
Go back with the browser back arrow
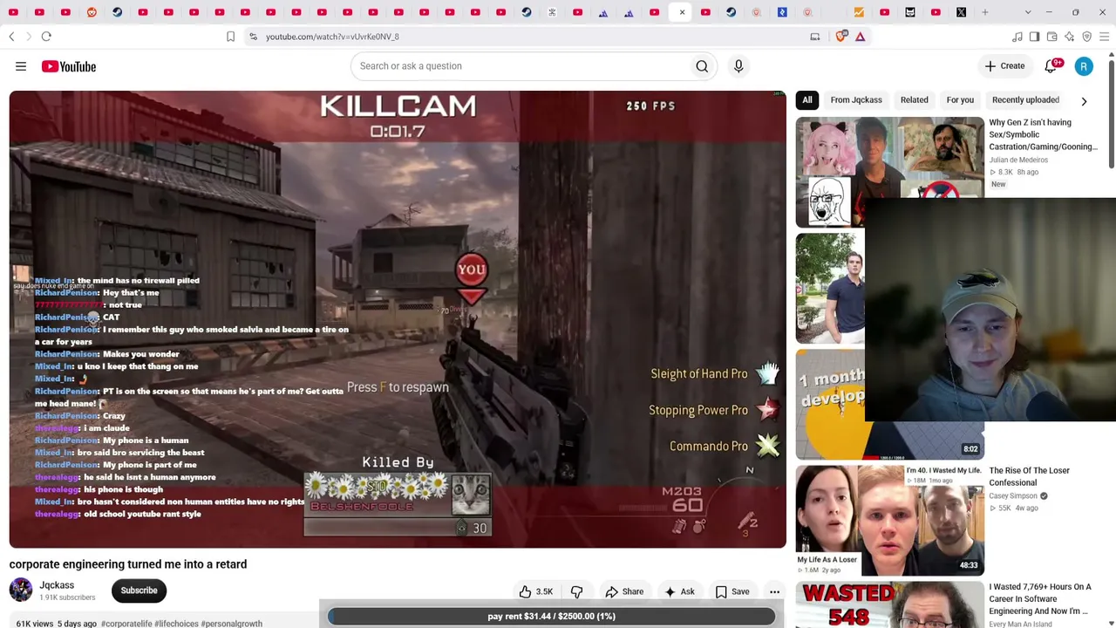point(11,37)
